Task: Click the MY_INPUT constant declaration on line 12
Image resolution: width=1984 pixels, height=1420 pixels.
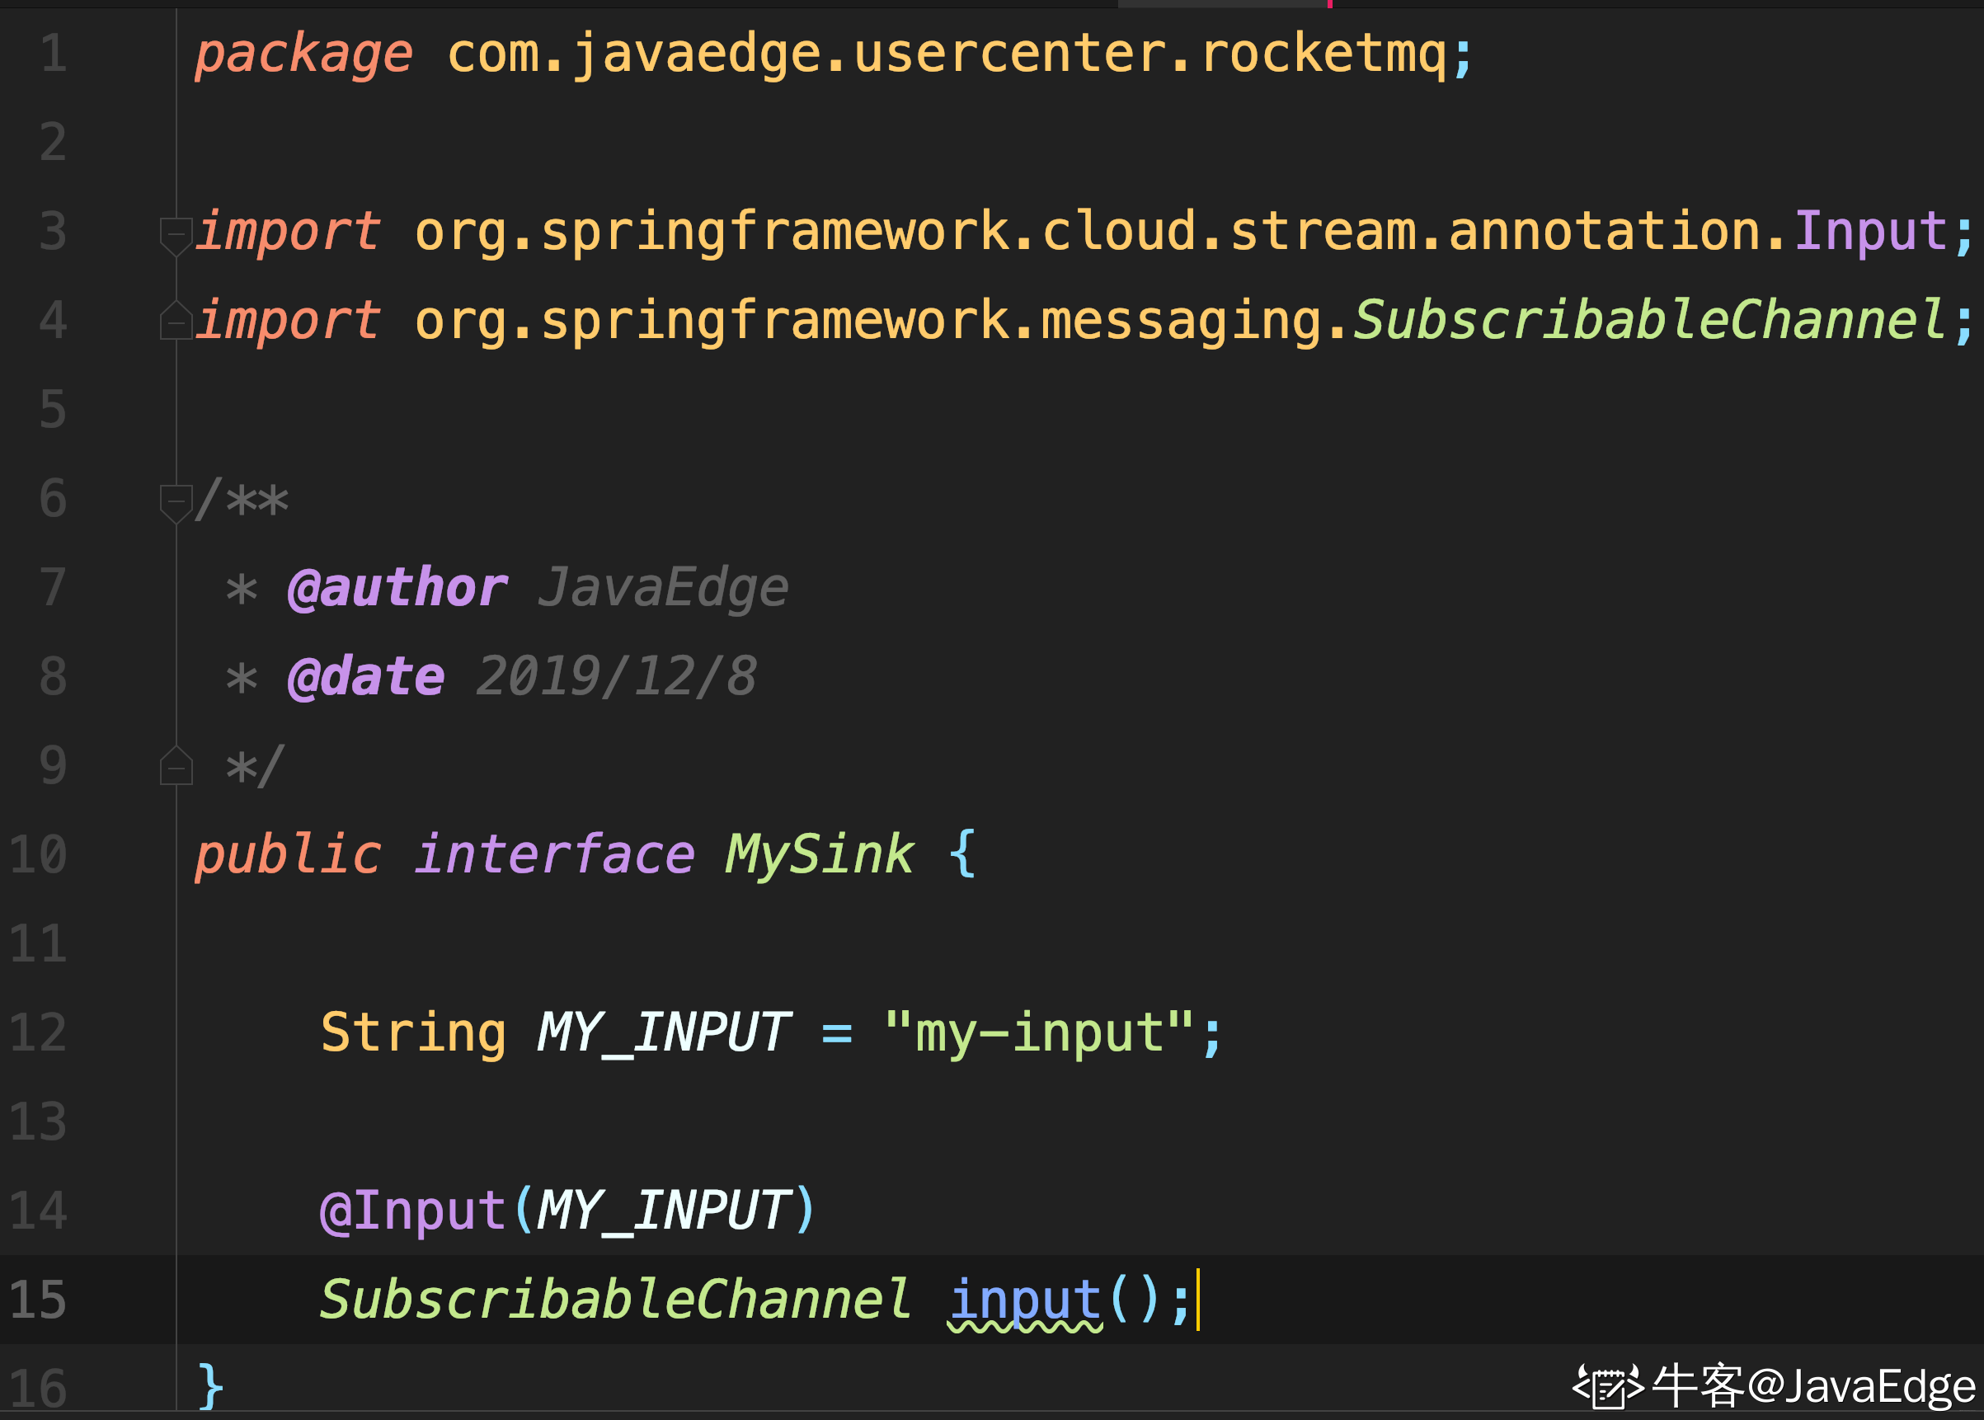Action: [x=663, y=1033]
